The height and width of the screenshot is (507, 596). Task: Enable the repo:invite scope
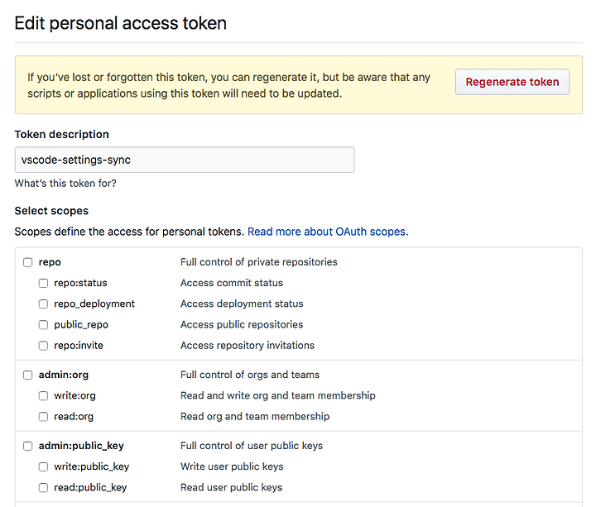pos(43,345)
